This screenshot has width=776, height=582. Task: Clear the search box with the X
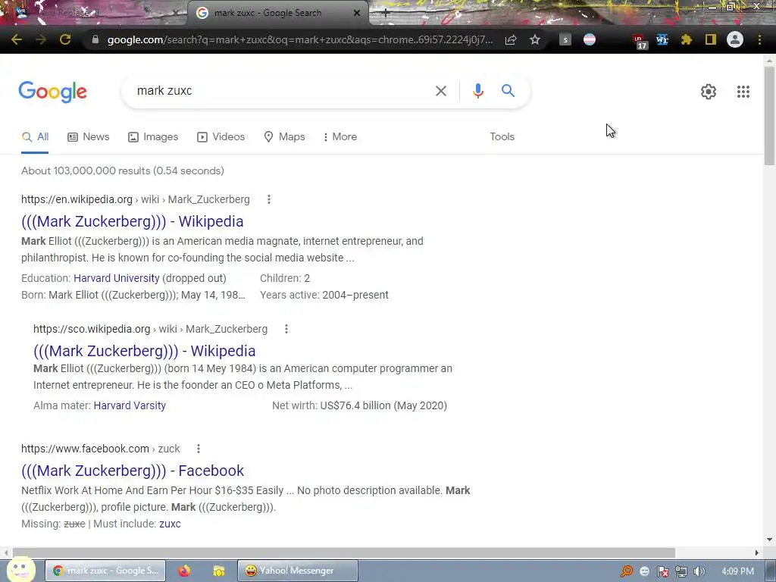[441, 91]
